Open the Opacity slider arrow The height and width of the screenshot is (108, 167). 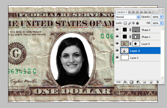pos(162,17)
